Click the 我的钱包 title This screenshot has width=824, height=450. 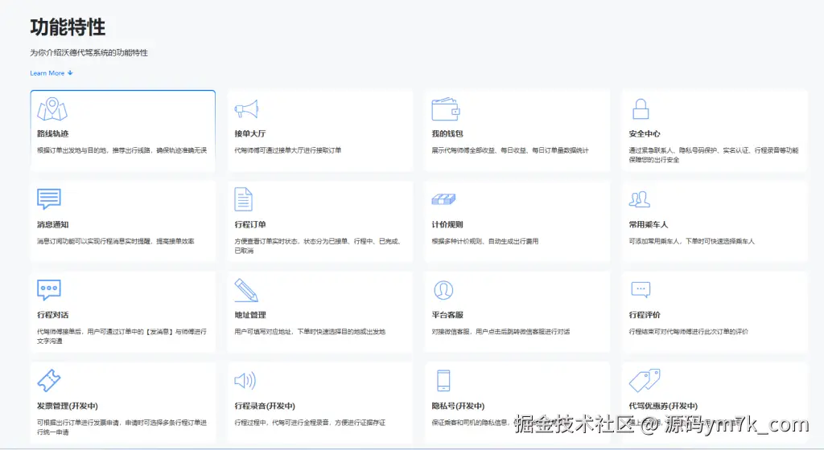click(x=447, y=133)
